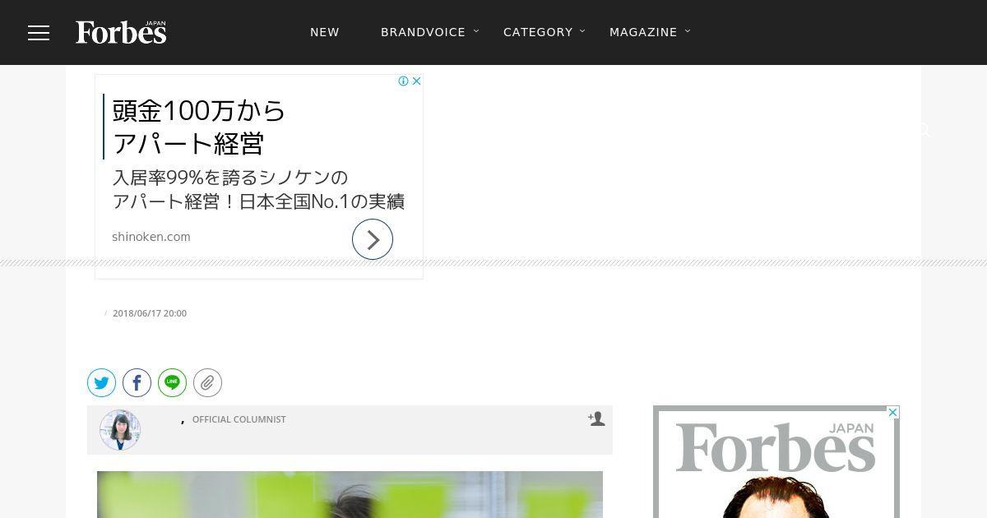Open the hamburger menu
The height and width of the screenshot is (518, 987).
click(x=39, y=32)
